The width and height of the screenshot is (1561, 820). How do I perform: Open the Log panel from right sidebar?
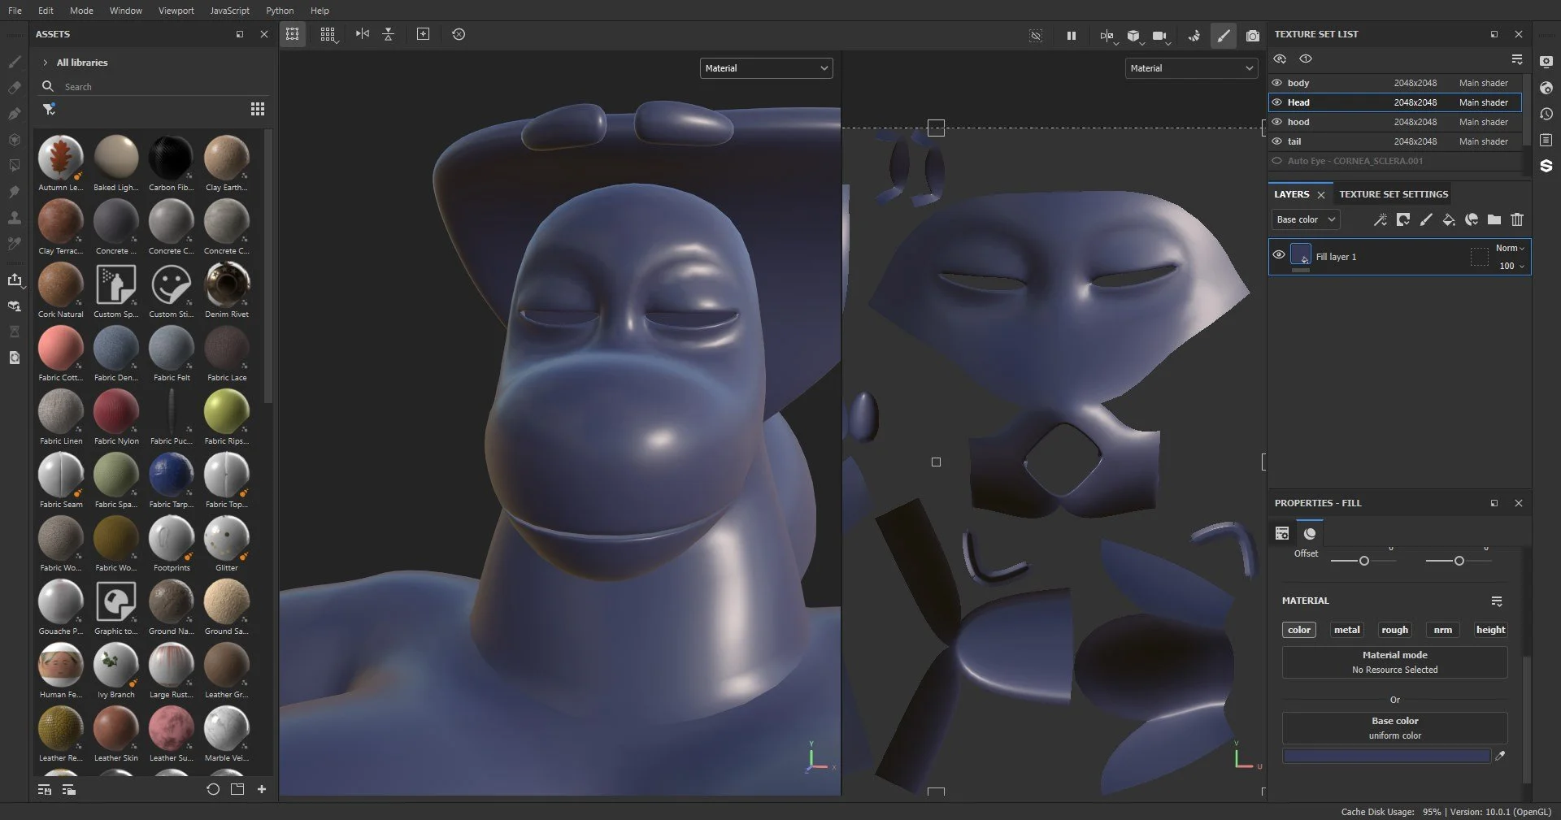pos(1546,140)
